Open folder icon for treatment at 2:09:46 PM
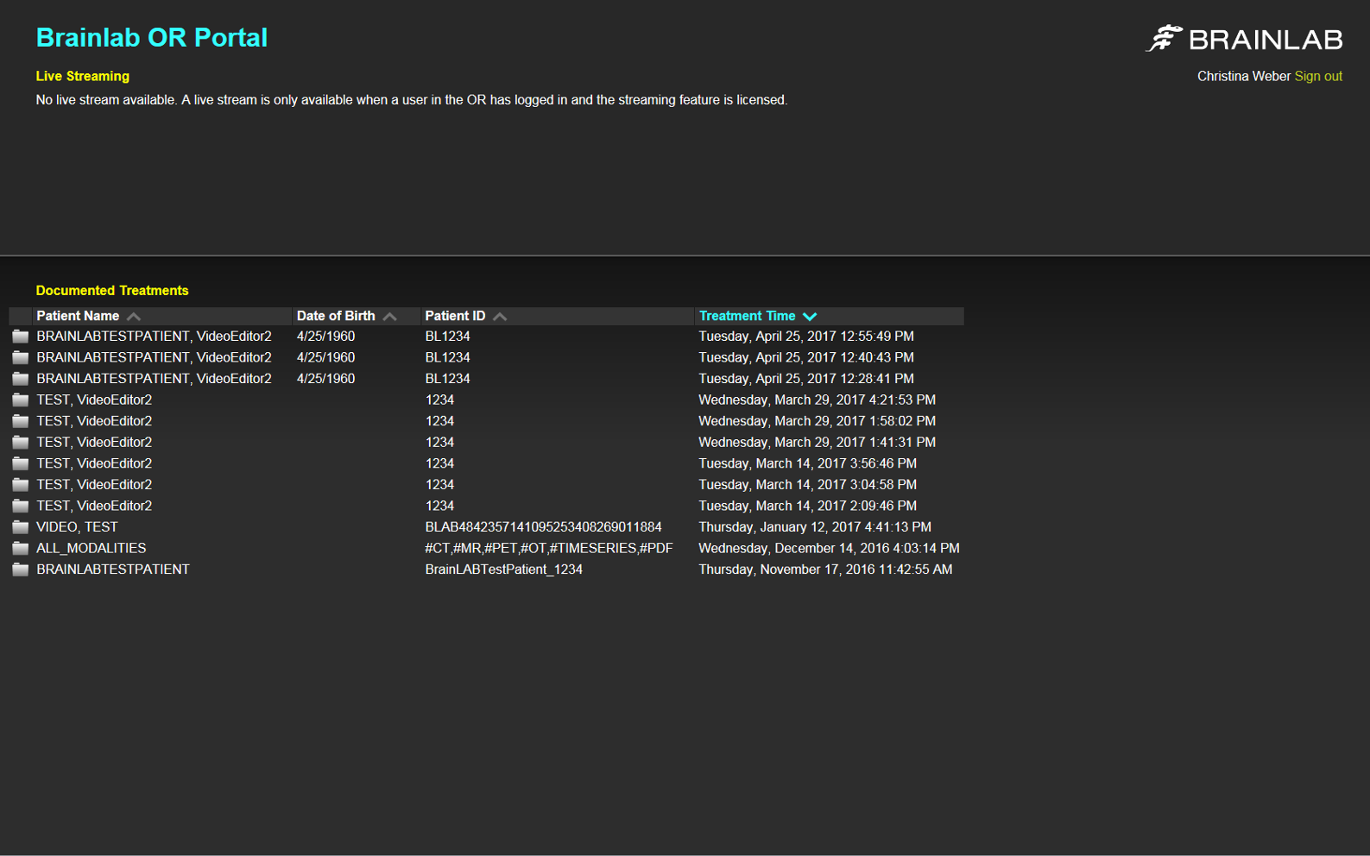 [x=21, y=506]
